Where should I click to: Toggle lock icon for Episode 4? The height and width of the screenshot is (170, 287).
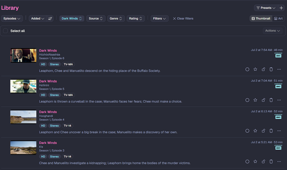pos(263,131)
